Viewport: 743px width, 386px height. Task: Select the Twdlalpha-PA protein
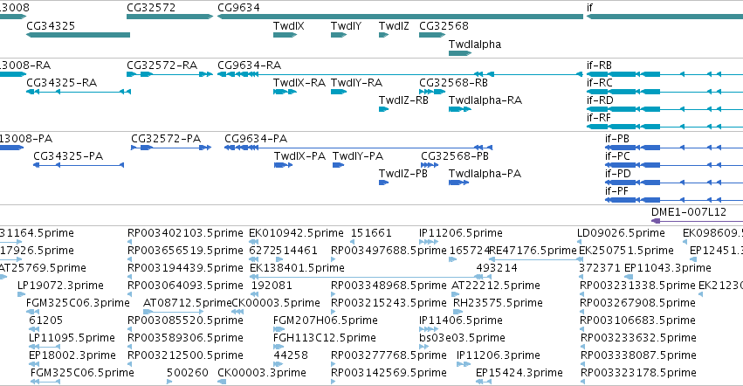(458, 183)
